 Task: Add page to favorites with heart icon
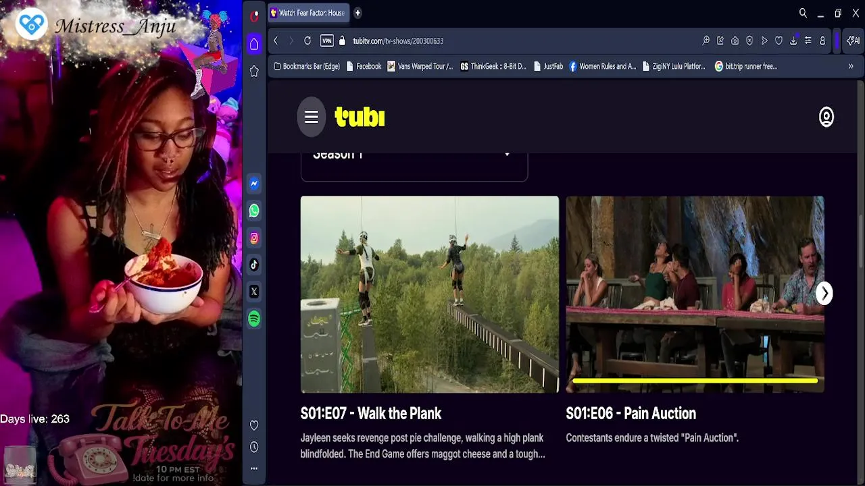(778, 40)
